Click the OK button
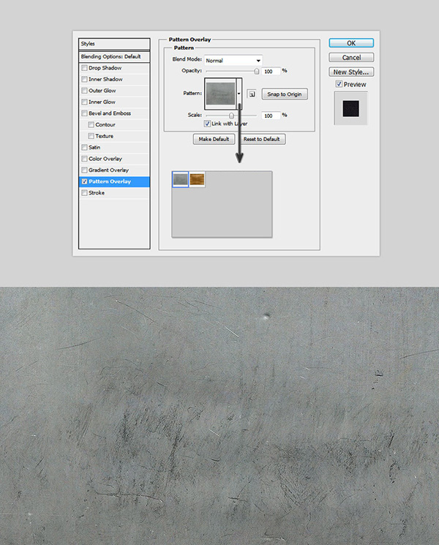This screenshot has height=545, width=439. 351,43
